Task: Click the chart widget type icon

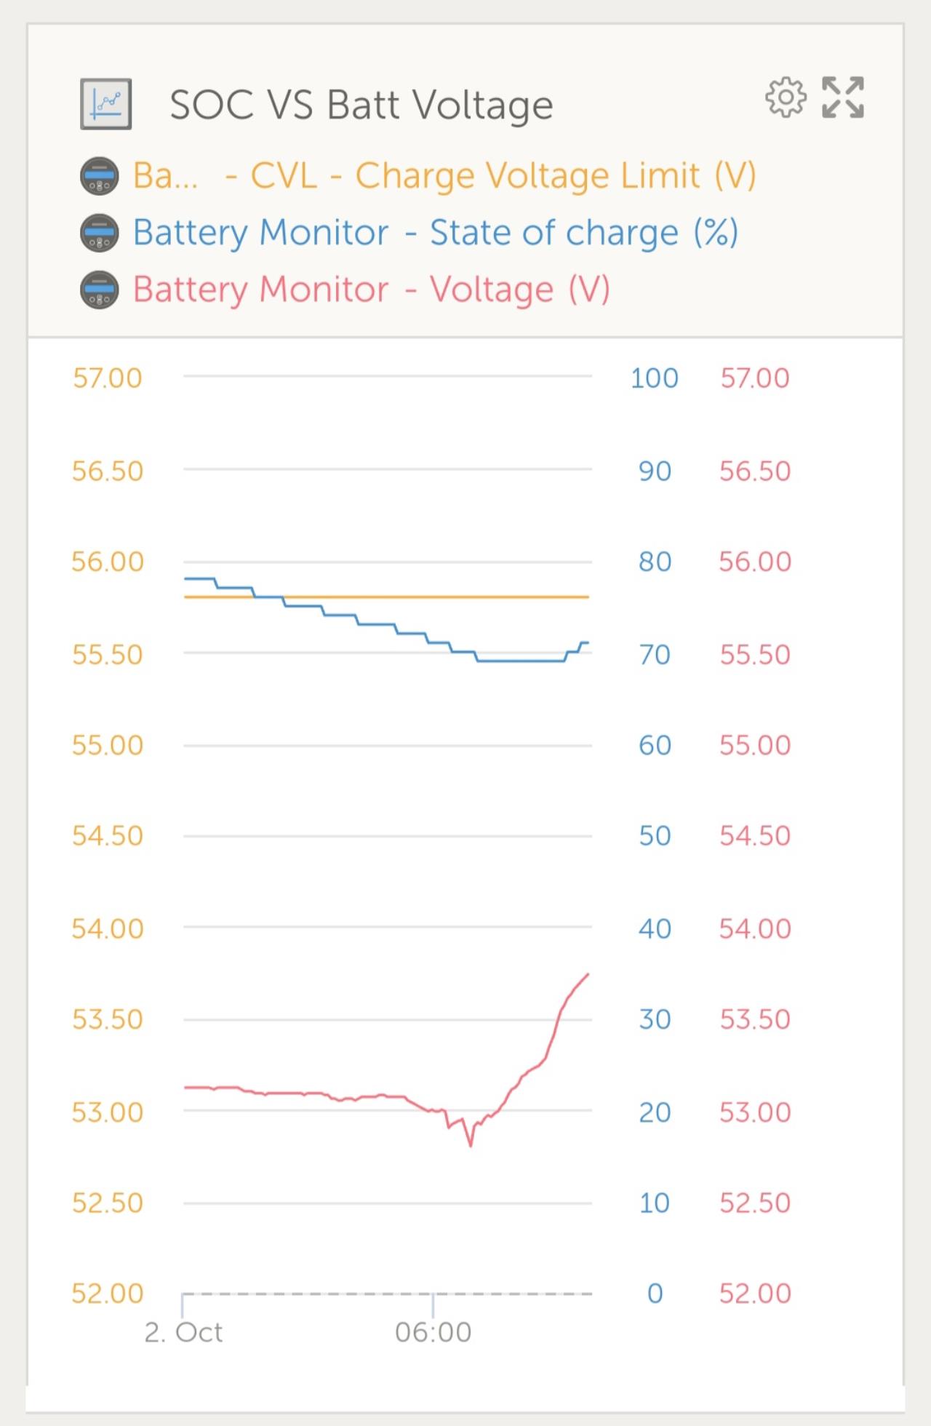Action: (106, 104)
